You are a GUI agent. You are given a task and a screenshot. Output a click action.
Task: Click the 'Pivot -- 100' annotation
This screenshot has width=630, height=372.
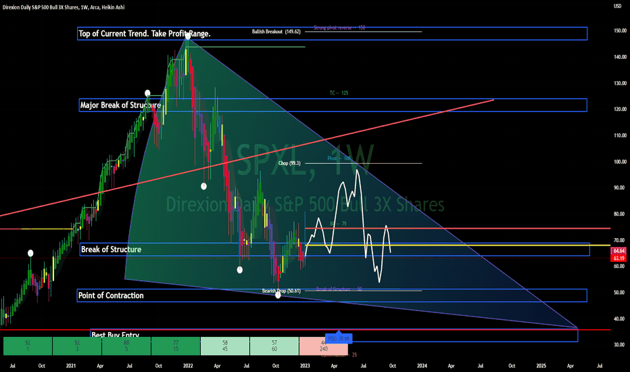(339, 158)
